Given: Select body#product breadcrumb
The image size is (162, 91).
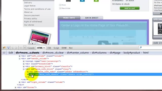Looking at the screenshot, I should pos(132,53).
